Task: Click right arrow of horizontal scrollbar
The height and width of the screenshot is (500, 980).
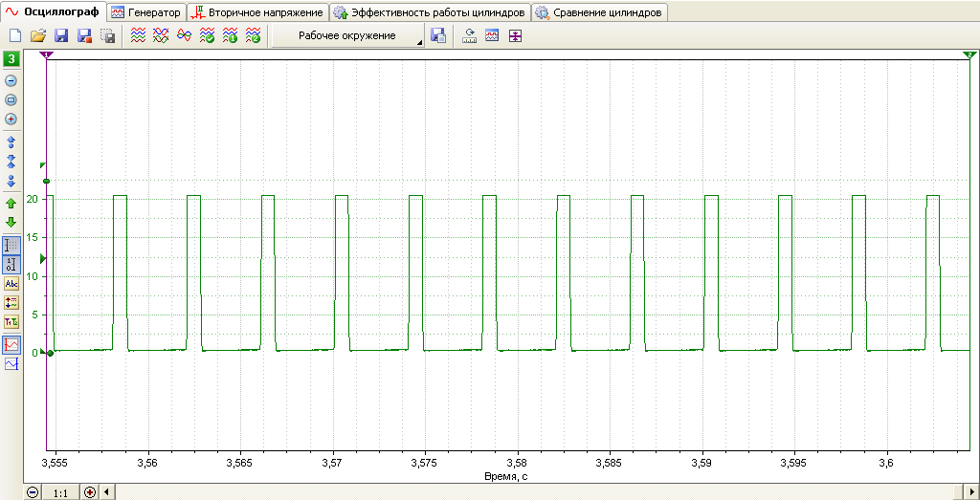Action: tap(971, 492)
